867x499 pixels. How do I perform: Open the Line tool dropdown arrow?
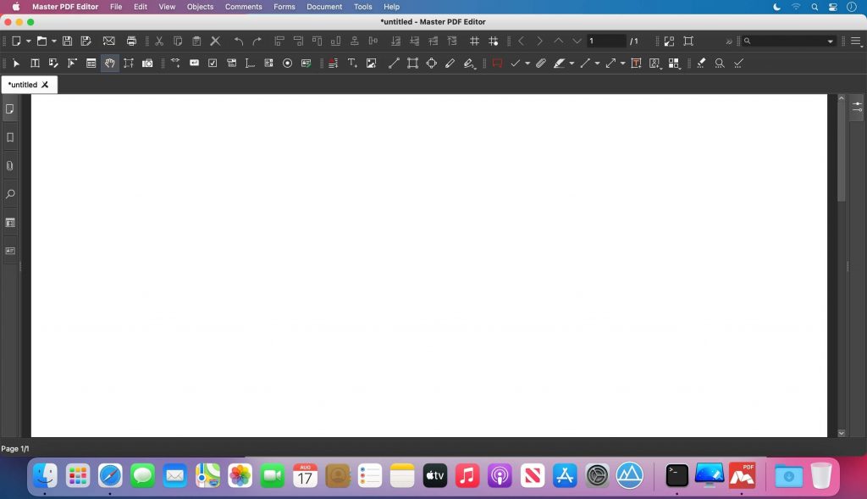pyautogui.click(x=598, y=63)
